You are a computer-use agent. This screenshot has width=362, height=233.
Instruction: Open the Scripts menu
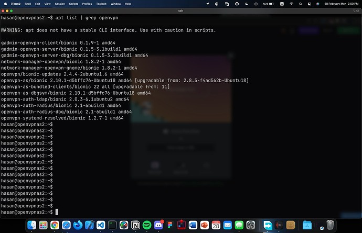click(x=73, y=4)
